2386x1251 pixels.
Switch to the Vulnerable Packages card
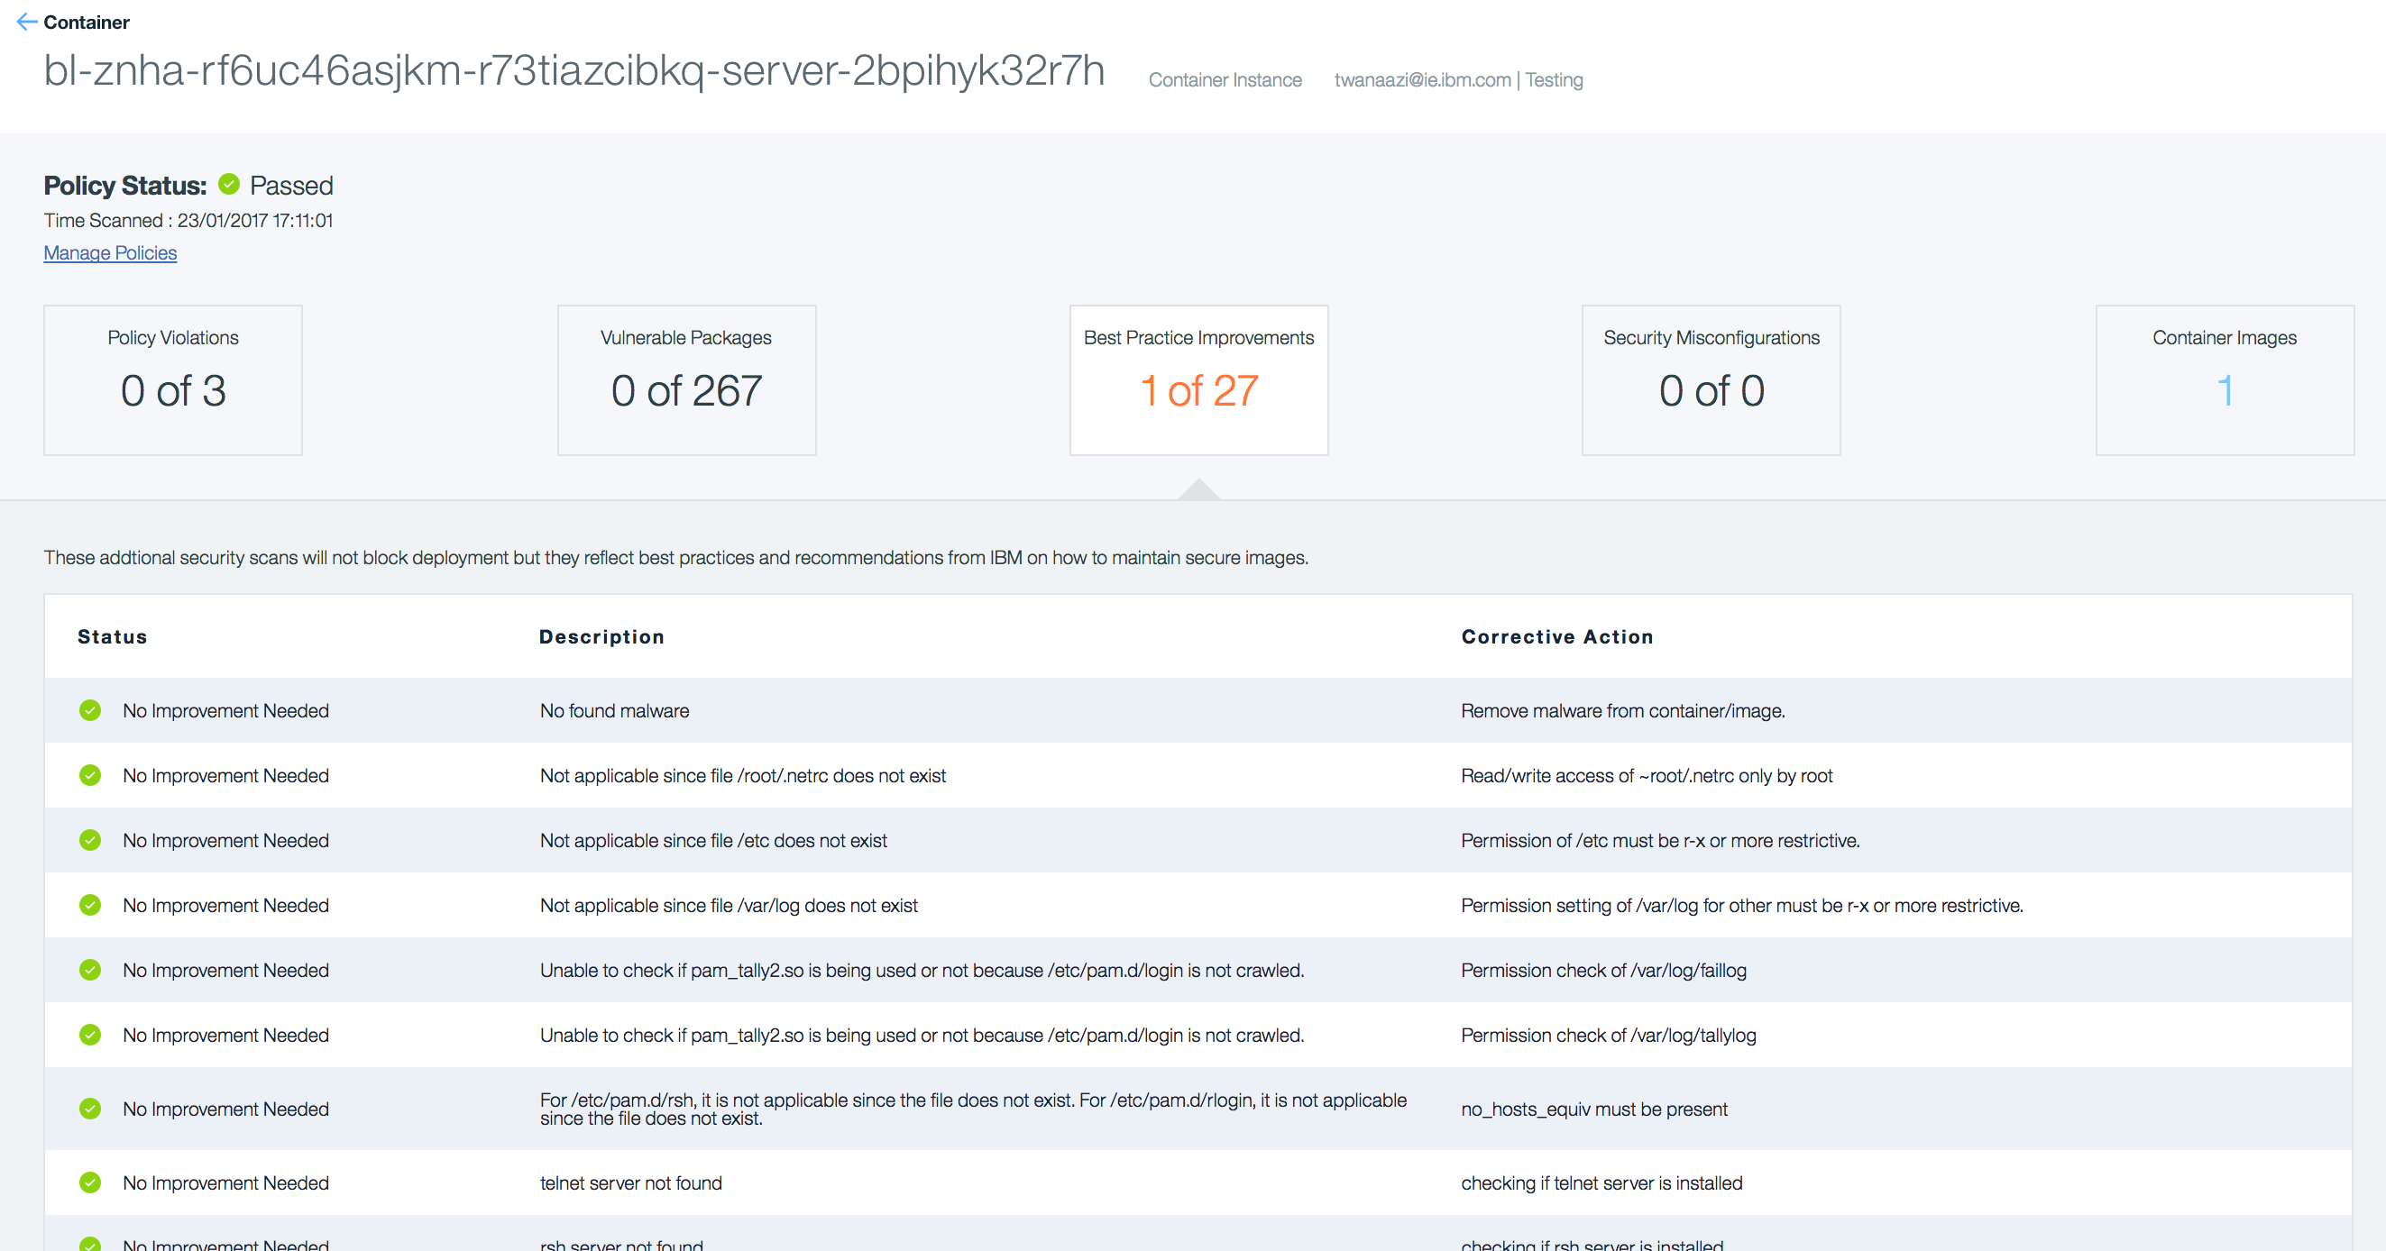tap(686, 379)
